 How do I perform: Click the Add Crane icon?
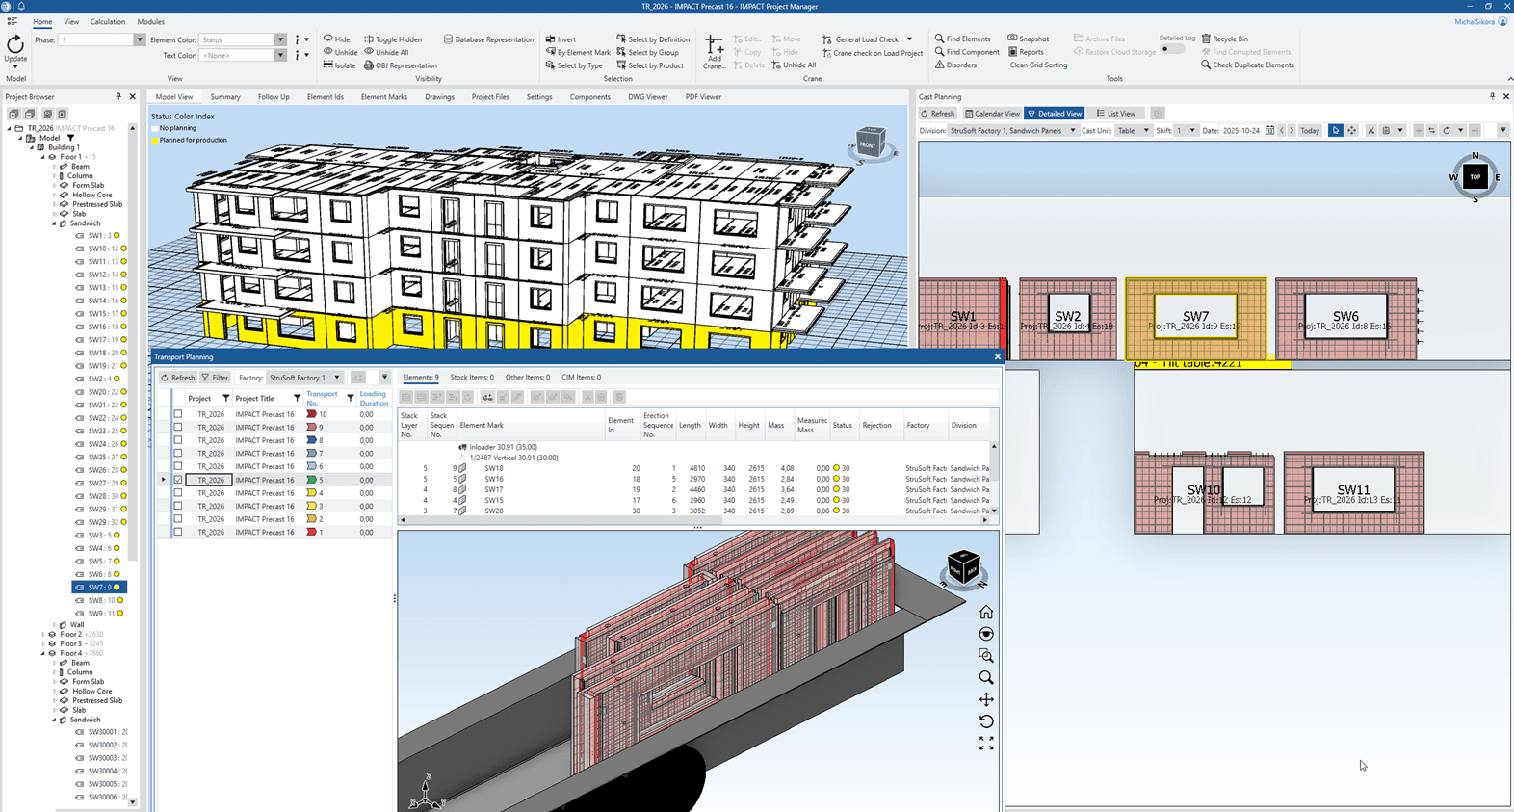714,46
